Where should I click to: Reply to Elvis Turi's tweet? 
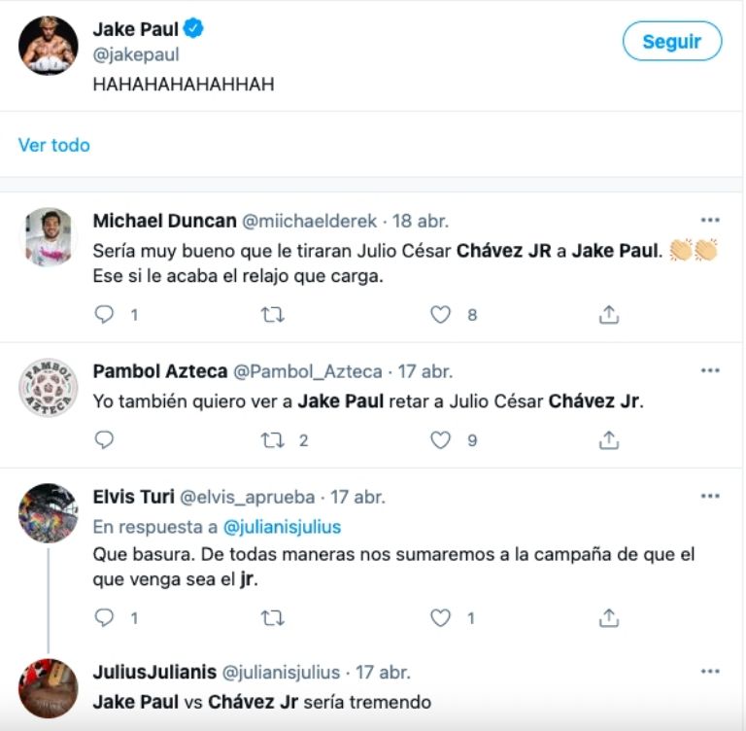104,617
